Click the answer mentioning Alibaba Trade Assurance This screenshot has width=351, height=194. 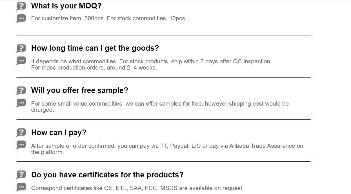click(167, 146)
